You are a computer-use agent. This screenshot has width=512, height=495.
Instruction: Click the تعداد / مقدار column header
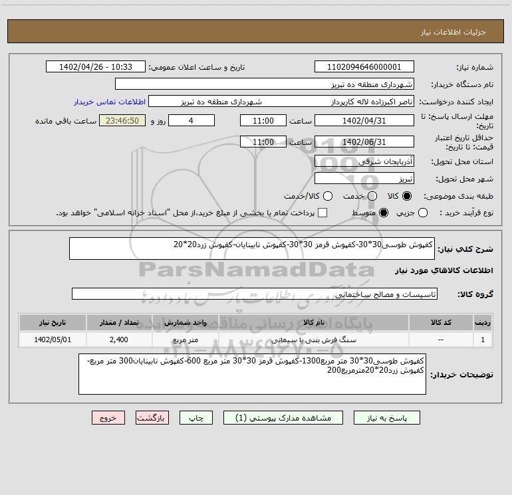click(119, 322)
